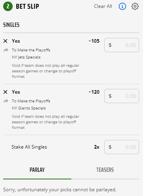Viewport: 143px width, 196px height.
Task: Click the -105 odds value
Action: click(x=94, y=41)
